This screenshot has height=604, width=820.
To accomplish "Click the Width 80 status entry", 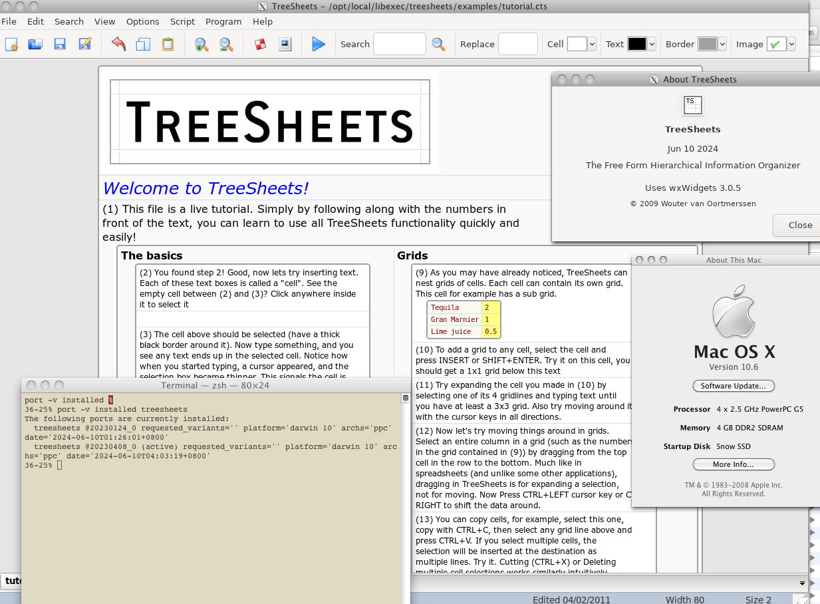I will point(684,599).
